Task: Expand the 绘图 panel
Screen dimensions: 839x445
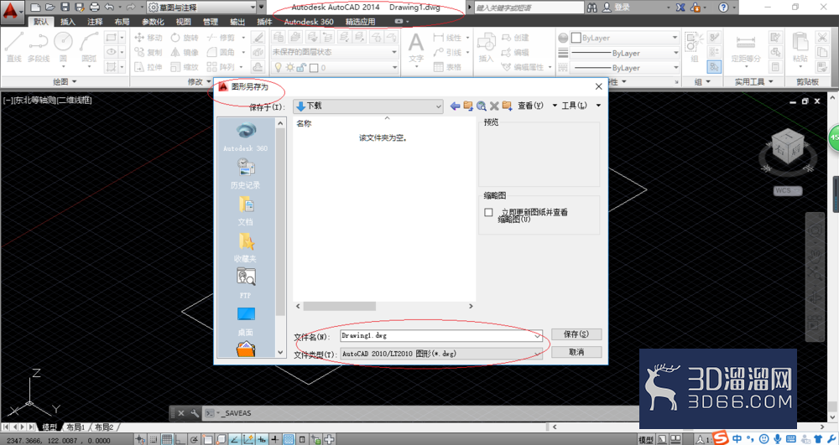Action: (x=65, y=82)
